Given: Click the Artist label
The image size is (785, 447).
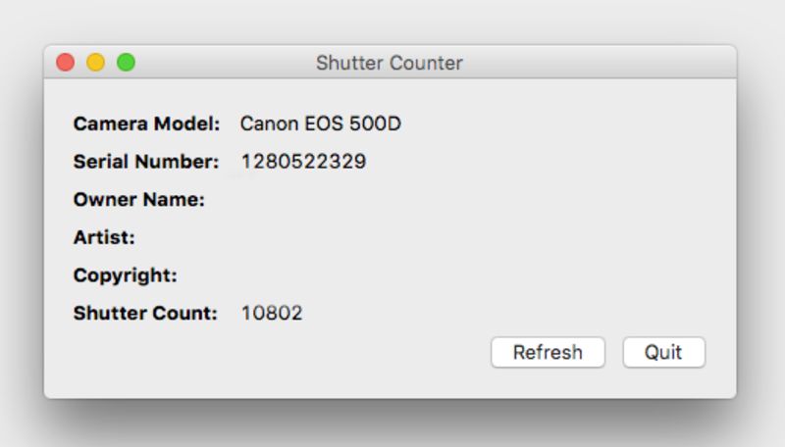Looking at the screenshot, I should pos(104,237).
